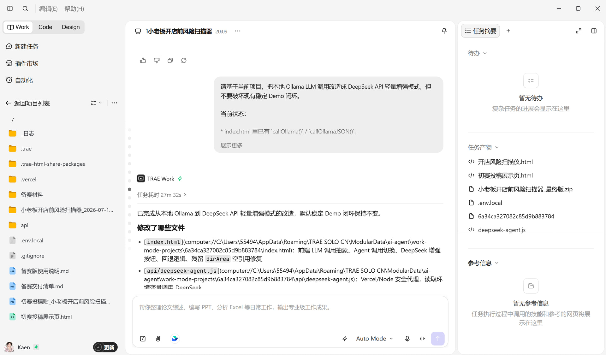
Task: Open the 插件市场 plugin marketplace
Action: click(22, 63)
